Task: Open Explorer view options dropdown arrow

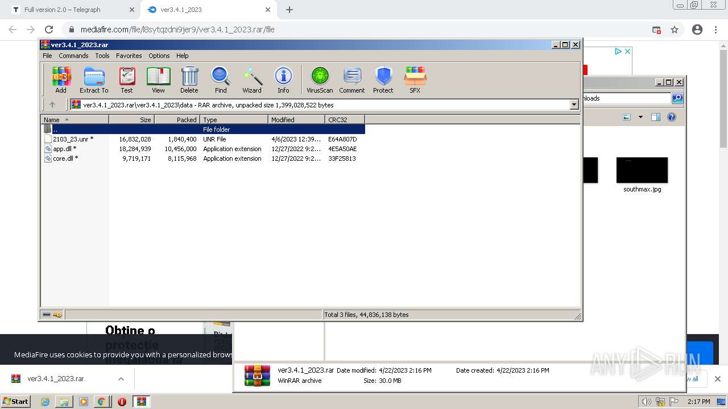Action: (x=640, y=117)
